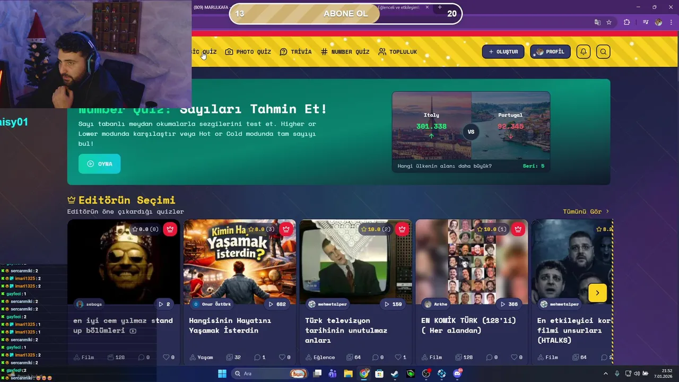Click the 10.0 (1) star rating badge
The image size is (679, 382).
[492, 229]
